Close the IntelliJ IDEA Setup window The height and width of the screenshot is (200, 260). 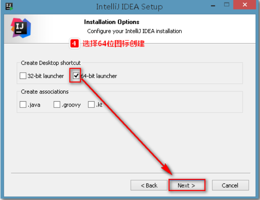(x=245, y=5)
